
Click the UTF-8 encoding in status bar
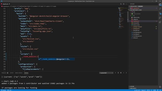click(x=148, y=90)
